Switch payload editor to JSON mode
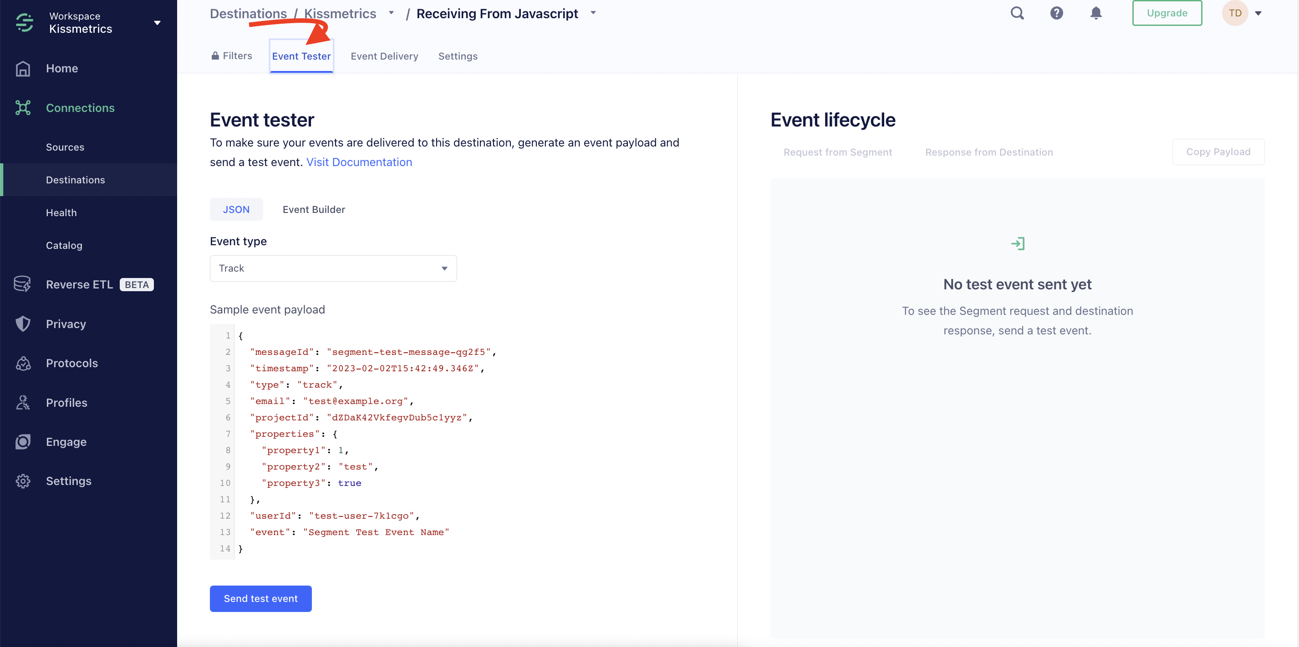The width and height of the screenshot is (1299, 647). point(236,210)
